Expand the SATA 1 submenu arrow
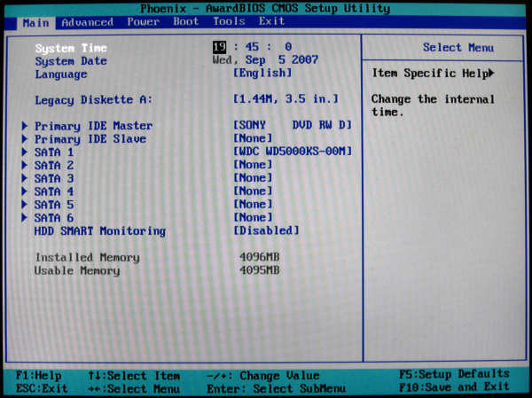The width and height of the screenshot is (532, 398). (25, 152)
